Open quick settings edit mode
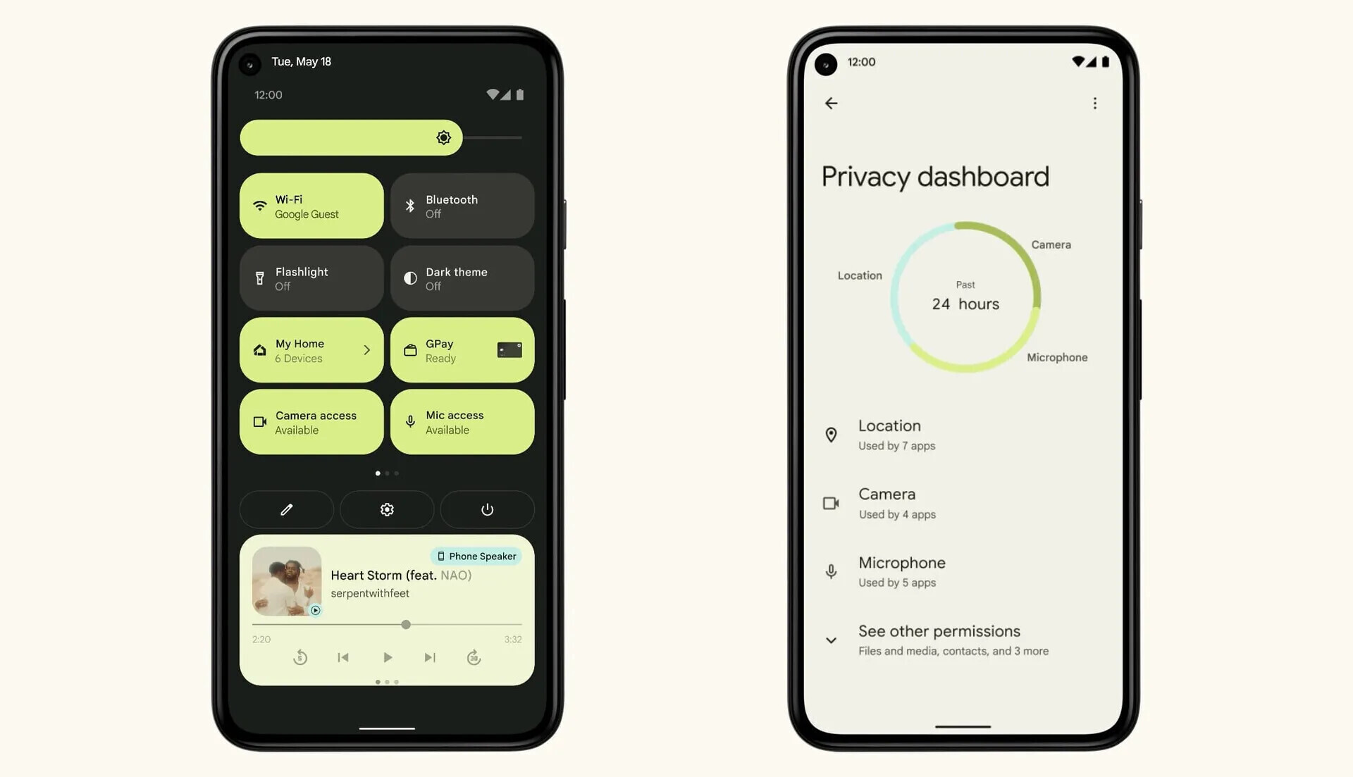This screenshot has height=777, width=1353. point(285,509)
